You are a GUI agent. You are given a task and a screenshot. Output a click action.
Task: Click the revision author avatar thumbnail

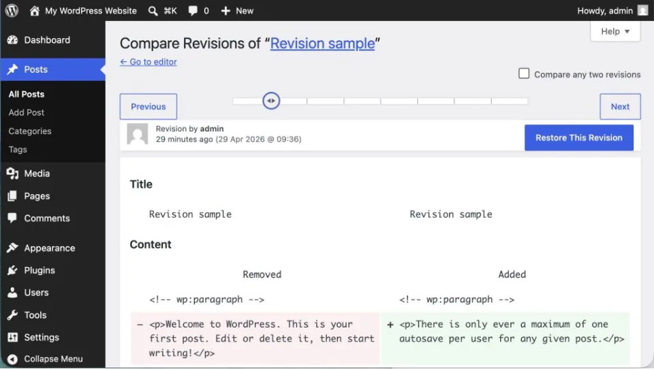pos(137,134)
